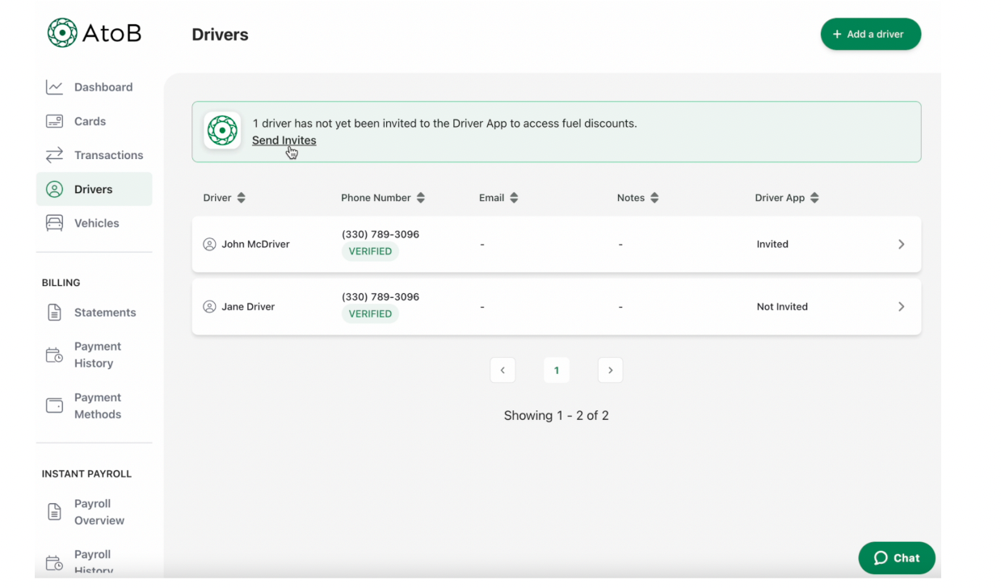
Task: Select page 1 in pagination
Action: 556,369
